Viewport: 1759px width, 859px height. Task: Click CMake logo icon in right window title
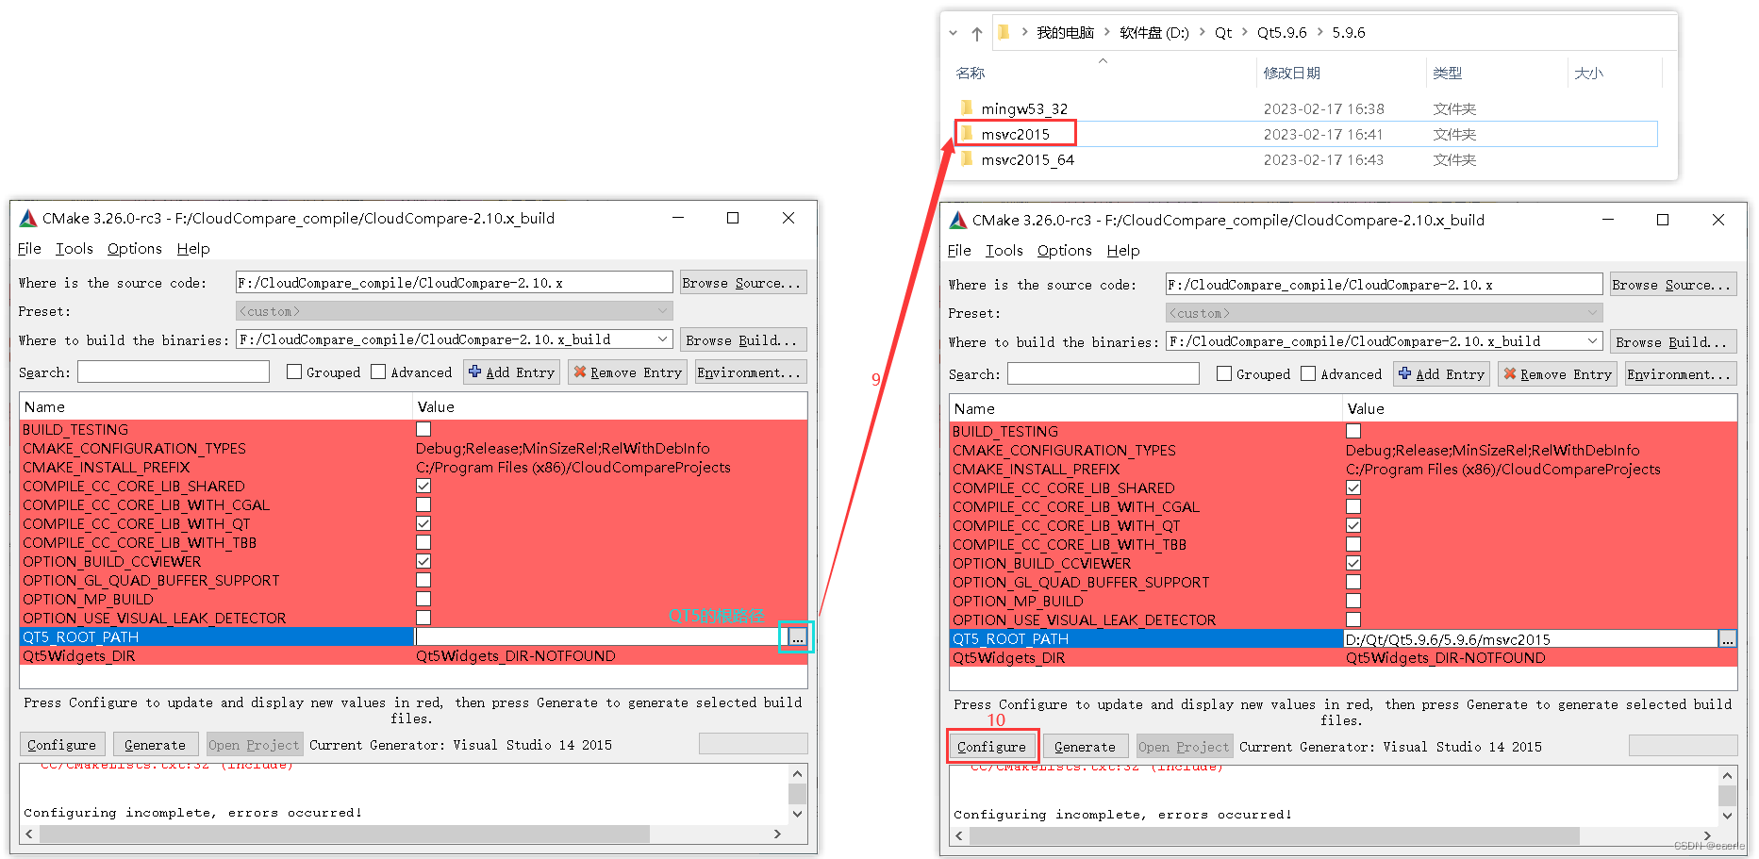[958, 221]
